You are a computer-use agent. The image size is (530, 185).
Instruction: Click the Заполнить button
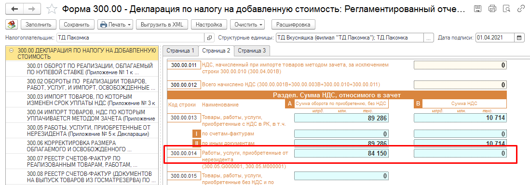click(x=38, y=24)
